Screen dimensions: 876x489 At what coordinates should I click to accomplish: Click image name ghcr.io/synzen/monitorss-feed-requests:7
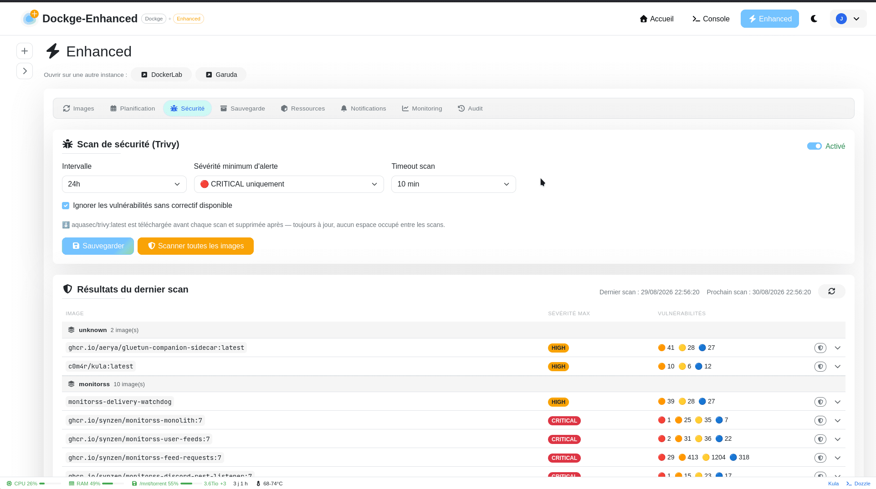point(145,458)
